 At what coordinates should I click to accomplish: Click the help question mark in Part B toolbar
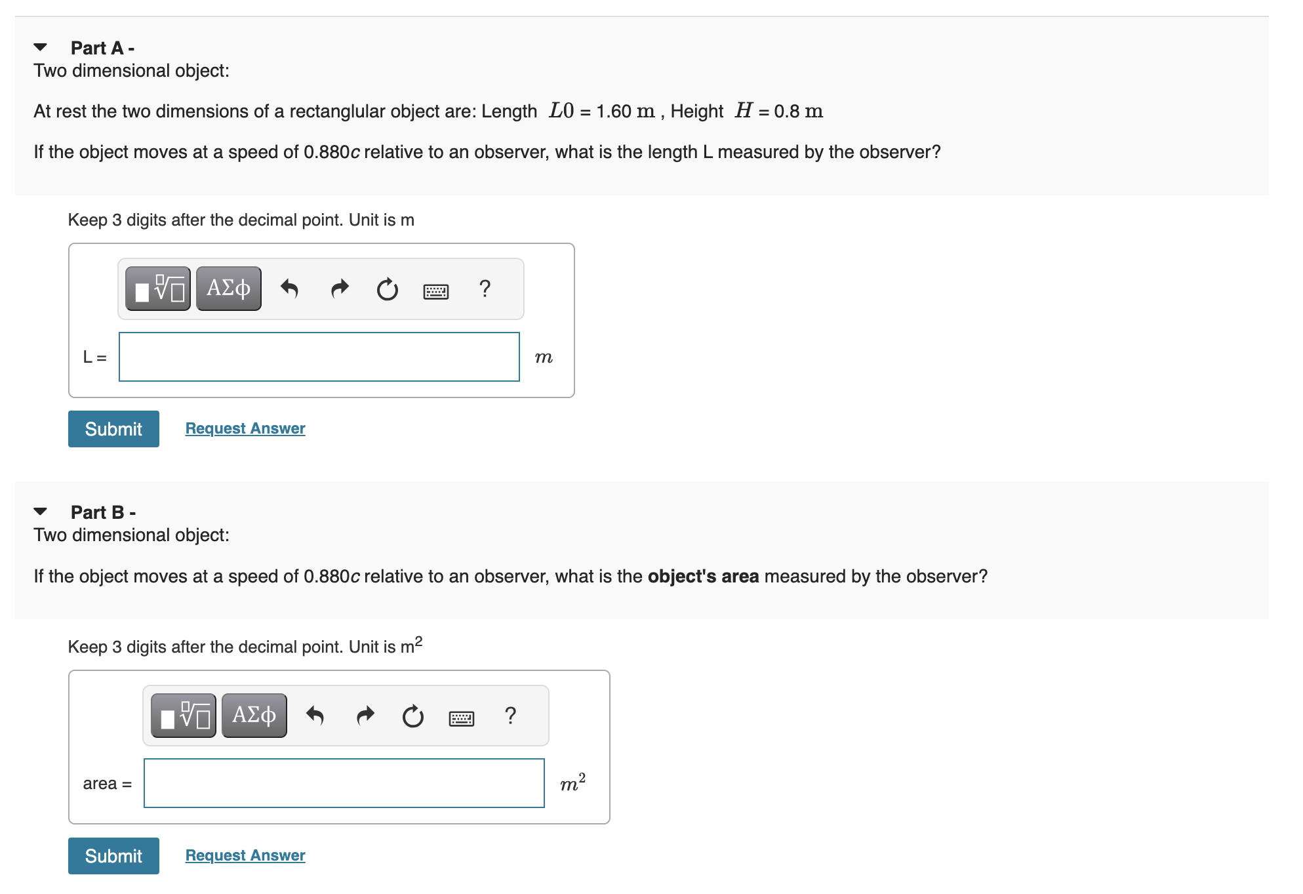(510, 717)
